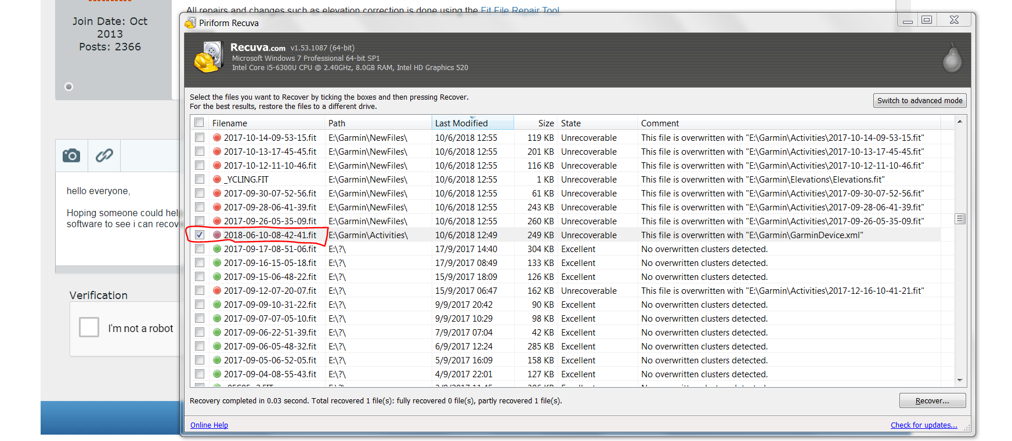
Task: Open the Online Help link
Action: click(x=209, y=425)
